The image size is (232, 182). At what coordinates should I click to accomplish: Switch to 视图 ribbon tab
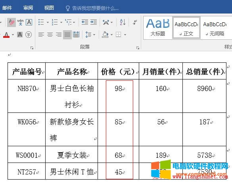(49, 8)
